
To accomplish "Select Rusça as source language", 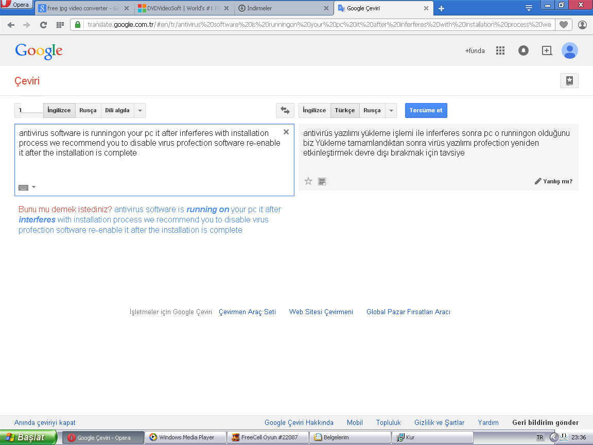I will [x=88, y=110].
